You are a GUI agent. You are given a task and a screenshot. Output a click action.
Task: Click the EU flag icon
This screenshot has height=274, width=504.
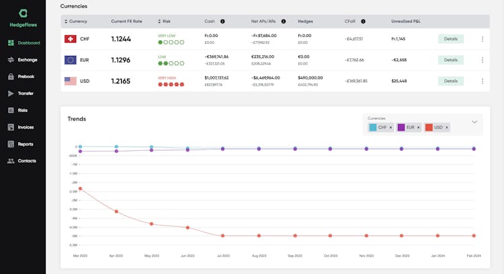71,60
